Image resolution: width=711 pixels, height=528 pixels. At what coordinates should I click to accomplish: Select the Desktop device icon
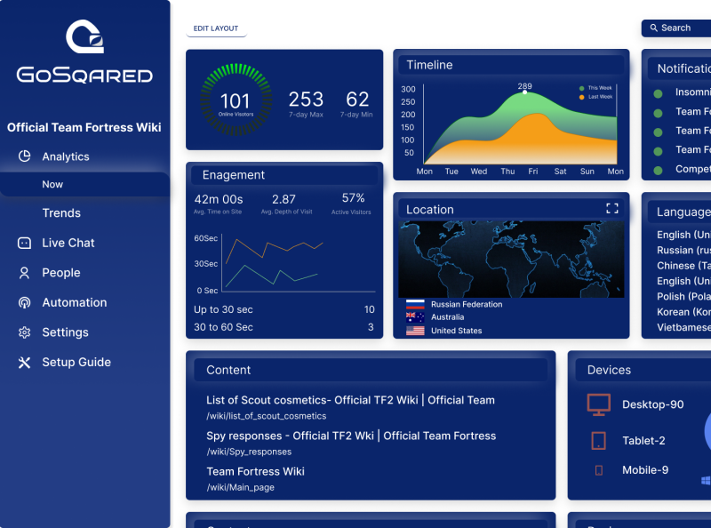point(598,404)
